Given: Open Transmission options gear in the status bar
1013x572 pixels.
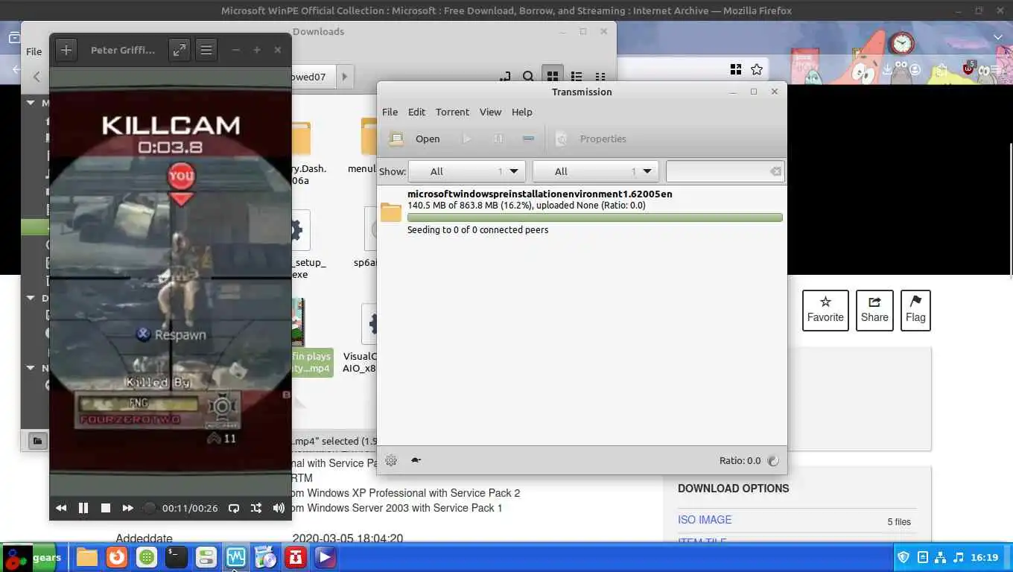Looking at the screenshot, I should [x=391, y=460].
